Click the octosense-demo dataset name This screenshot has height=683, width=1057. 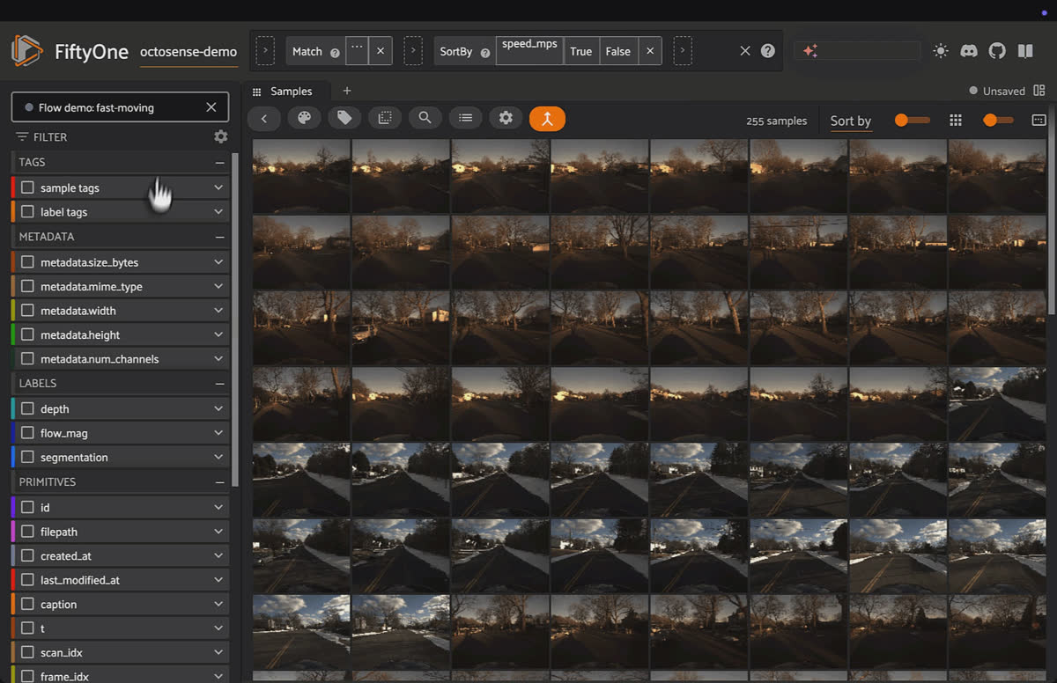[188, 52]
